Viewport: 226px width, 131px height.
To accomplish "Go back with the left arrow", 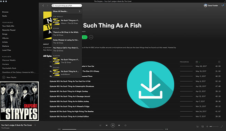I will pyautogui.click(x=43, y=6).
